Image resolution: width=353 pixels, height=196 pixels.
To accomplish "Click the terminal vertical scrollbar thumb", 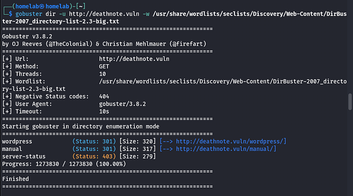I will point(350,102).
